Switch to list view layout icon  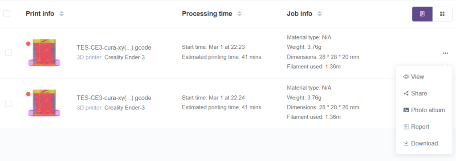pyautogui.click(x=422, y=14)
